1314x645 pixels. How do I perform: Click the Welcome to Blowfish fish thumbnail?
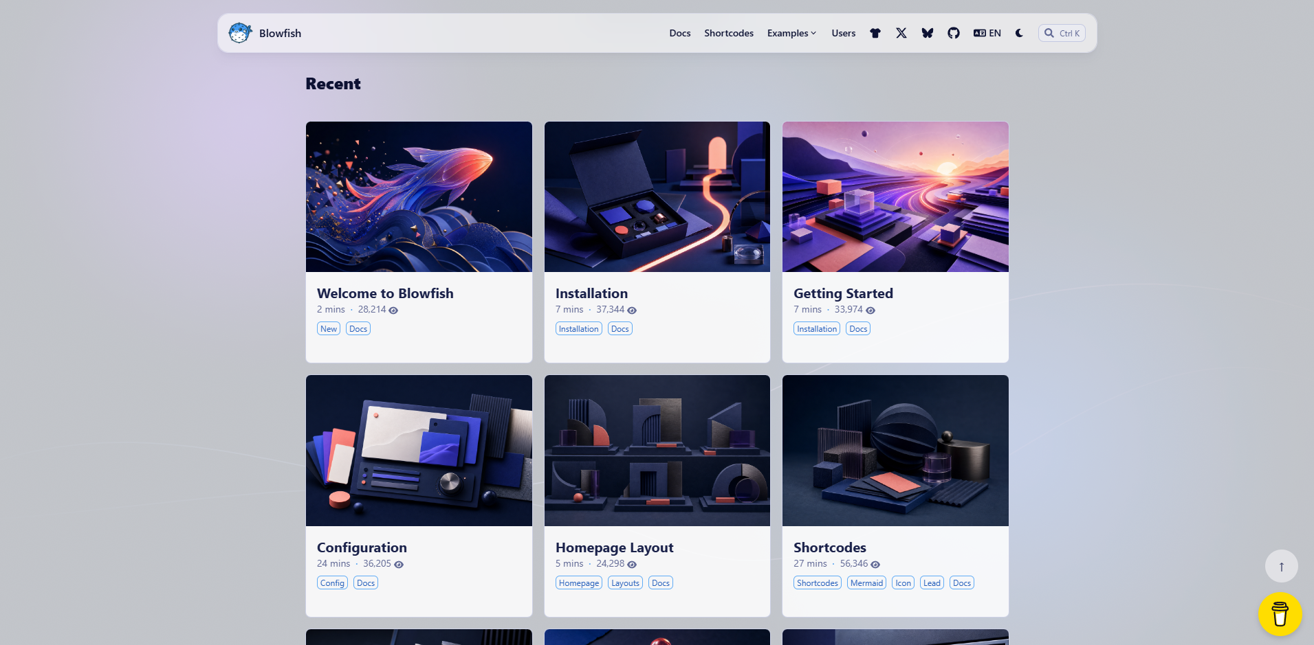(419, 197)
